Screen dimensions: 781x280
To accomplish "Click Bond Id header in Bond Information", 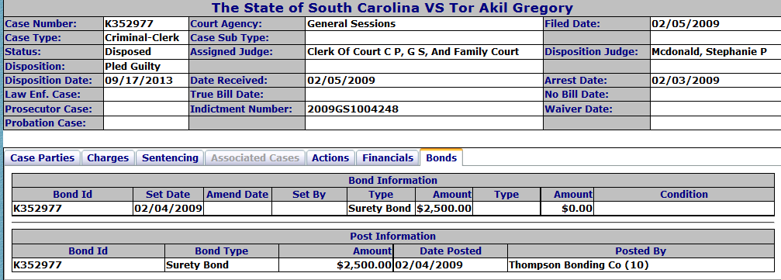I will coord(73,195).
